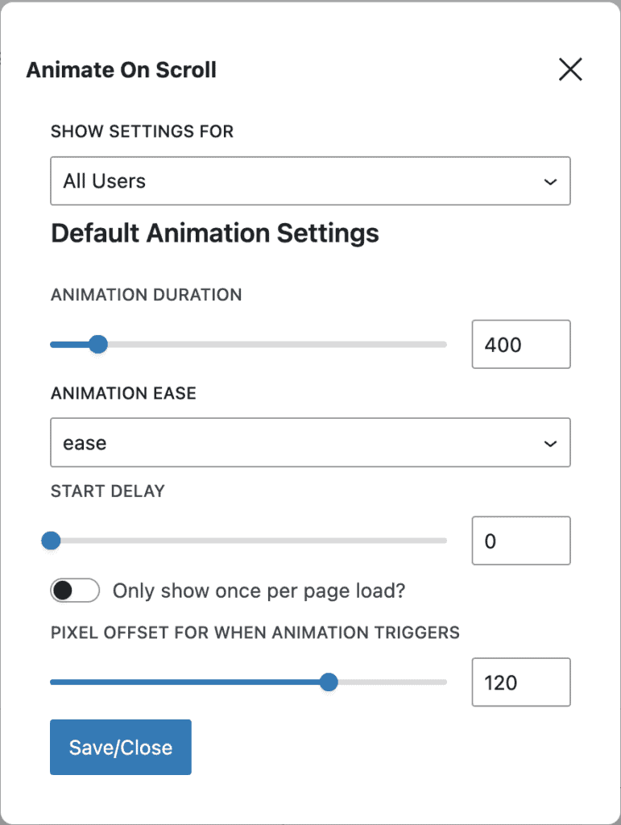Close the Animate On Scroll dialog
Viewport: 621px width, 825px height.
pos(570,70)
